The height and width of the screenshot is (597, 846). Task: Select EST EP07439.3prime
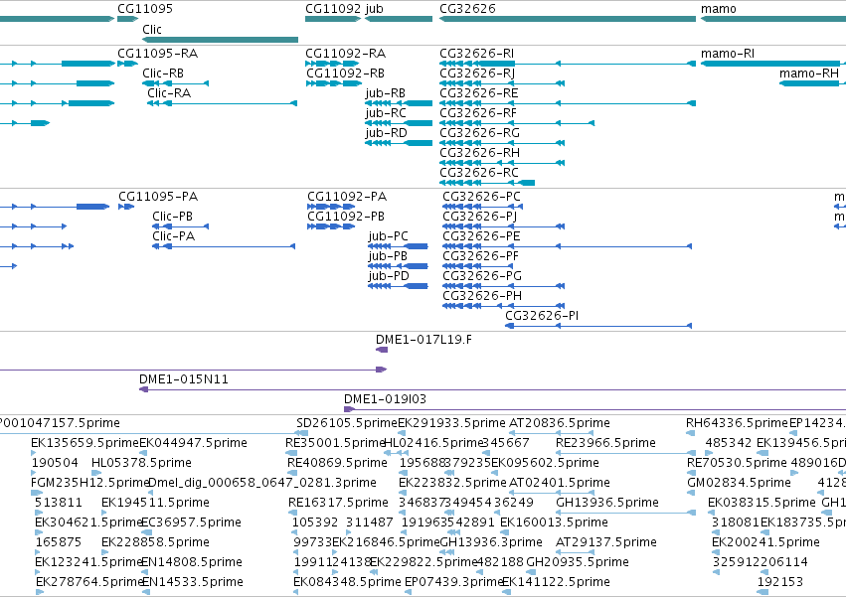click(x=454, y=582)
